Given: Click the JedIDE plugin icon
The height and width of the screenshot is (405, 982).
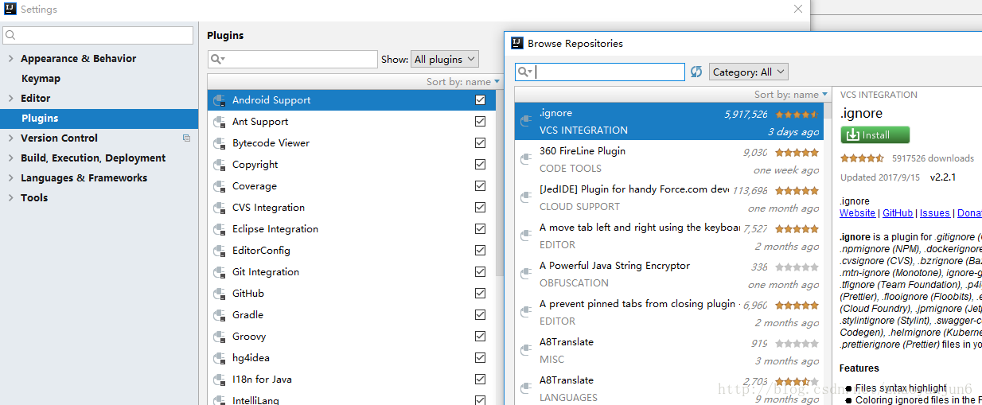Looking at the screenshot, I should pyautogui.click(x=525, y=197).
